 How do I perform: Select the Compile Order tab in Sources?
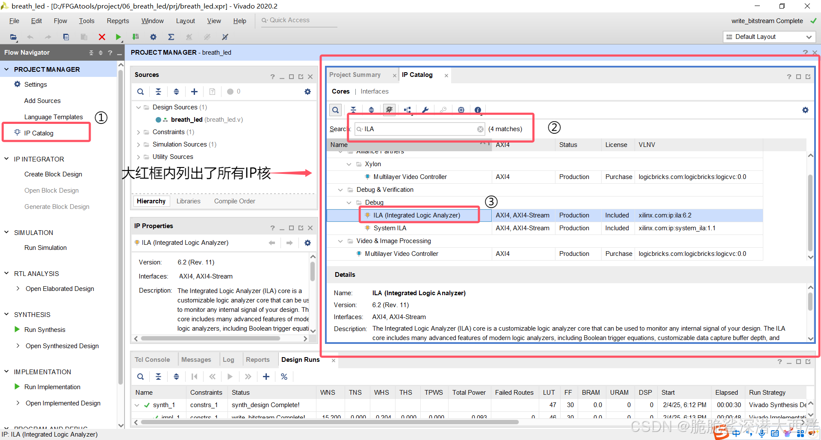pyautogui.click(x=234, y=201)
